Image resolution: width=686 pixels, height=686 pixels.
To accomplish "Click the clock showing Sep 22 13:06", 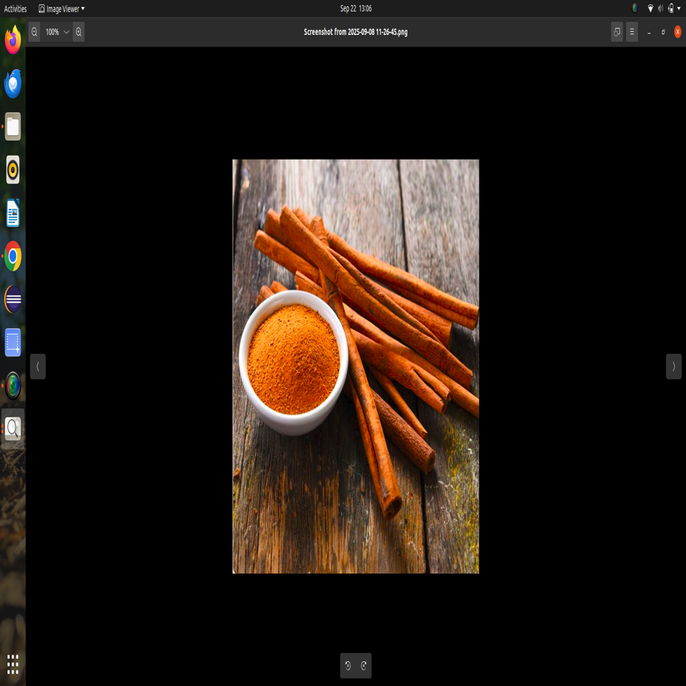I will pos(355,9).
